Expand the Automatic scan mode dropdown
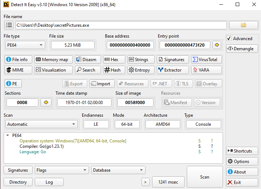Screen dimensions: 261x189 (x=41, y=124)
